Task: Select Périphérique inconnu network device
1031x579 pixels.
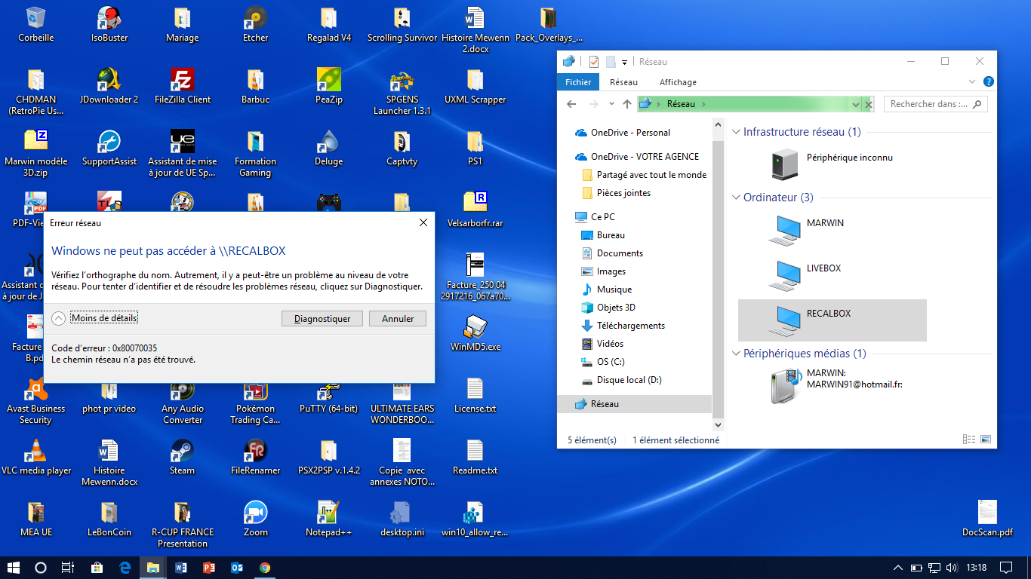Action: 832,164
